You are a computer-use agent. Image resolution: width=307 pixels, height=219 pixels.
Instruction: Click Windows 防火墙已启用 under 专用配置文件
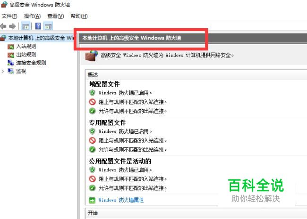click(x=125, y=131)
